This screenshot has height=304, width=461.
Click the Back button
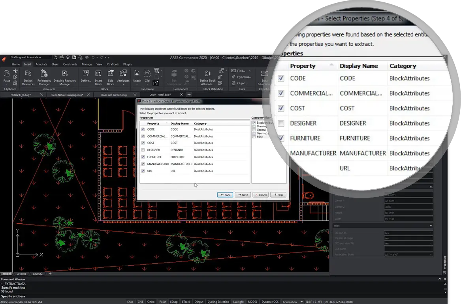(225, 195)
